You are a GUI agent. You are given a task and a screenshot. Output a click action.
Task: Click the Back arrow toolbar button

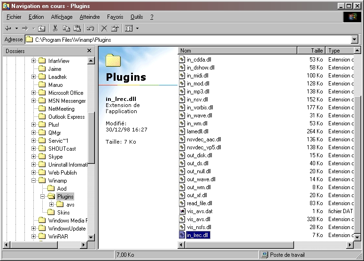(x=8, y=29)
